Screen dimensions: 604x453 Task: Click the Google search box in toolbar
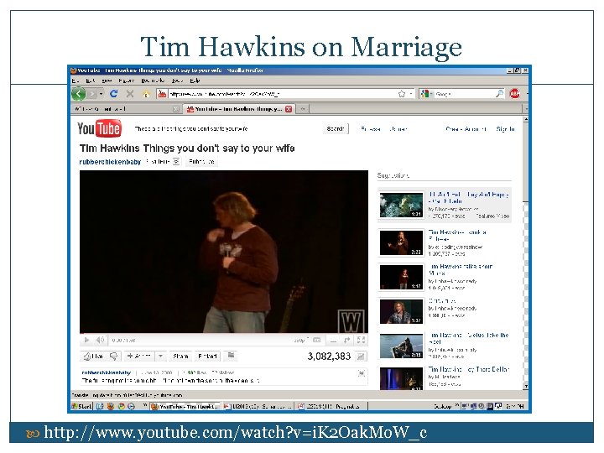pos(464,94)
